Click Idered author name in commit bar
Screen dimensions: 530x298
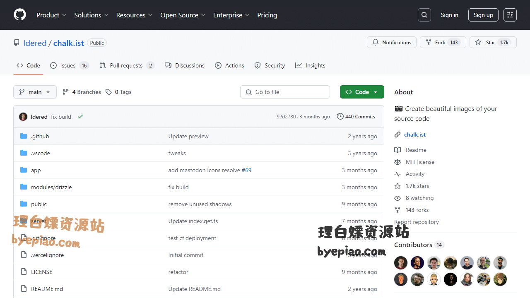[39, 117]
